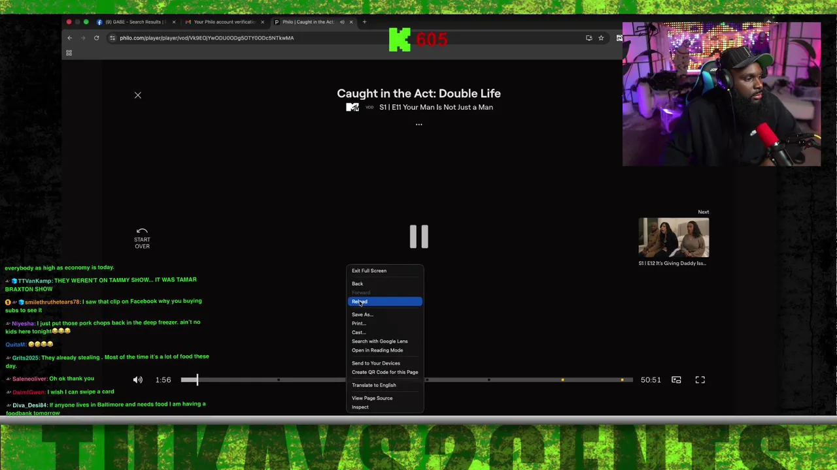Click the address bar URL philo.com/player
The height and width of the screenshot is (470, 837).
tap(207, 38)
